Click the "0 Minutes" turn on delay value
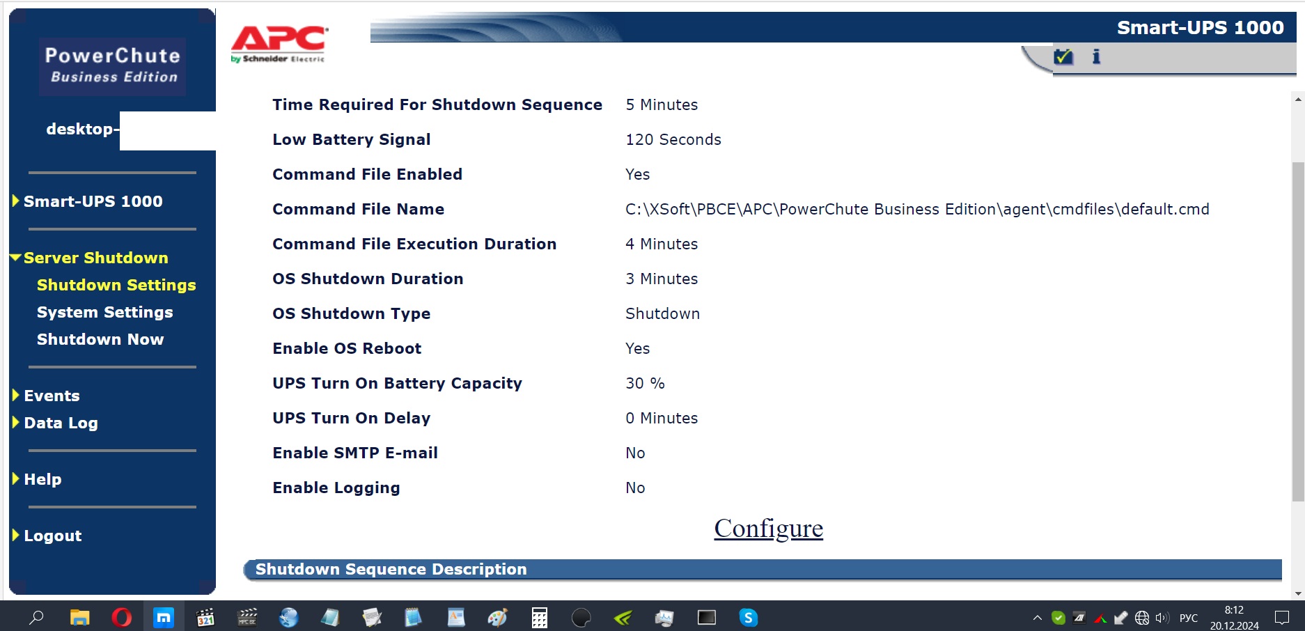The width and height of the screenshot is (1305, 631). point(662,418)
